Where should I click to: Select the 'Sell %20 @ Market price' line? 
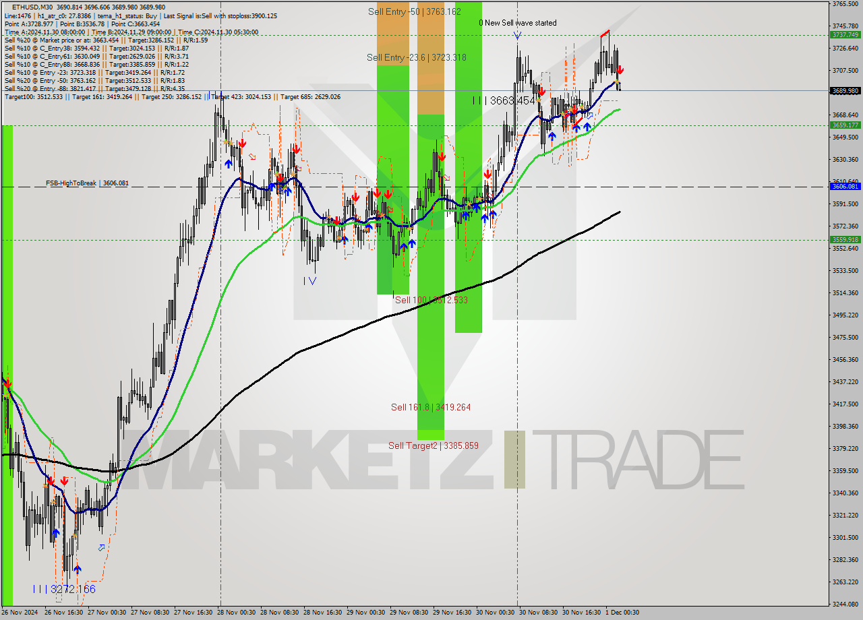point(106,40)
